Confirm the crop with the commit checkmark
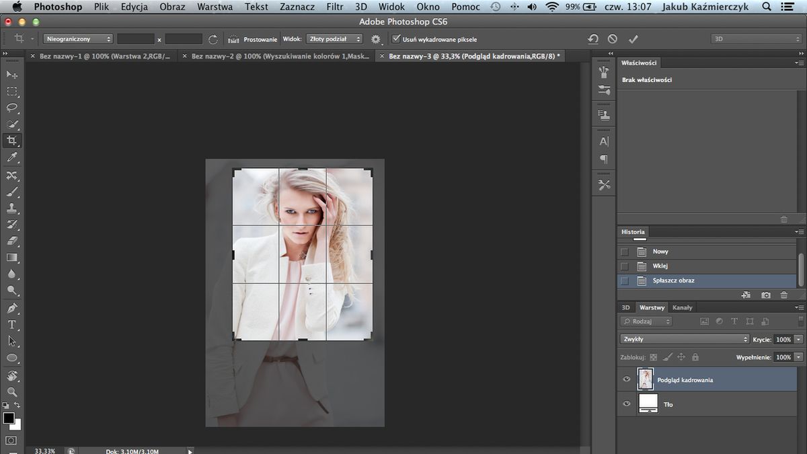Screen dimensions: 807x454 632,38
